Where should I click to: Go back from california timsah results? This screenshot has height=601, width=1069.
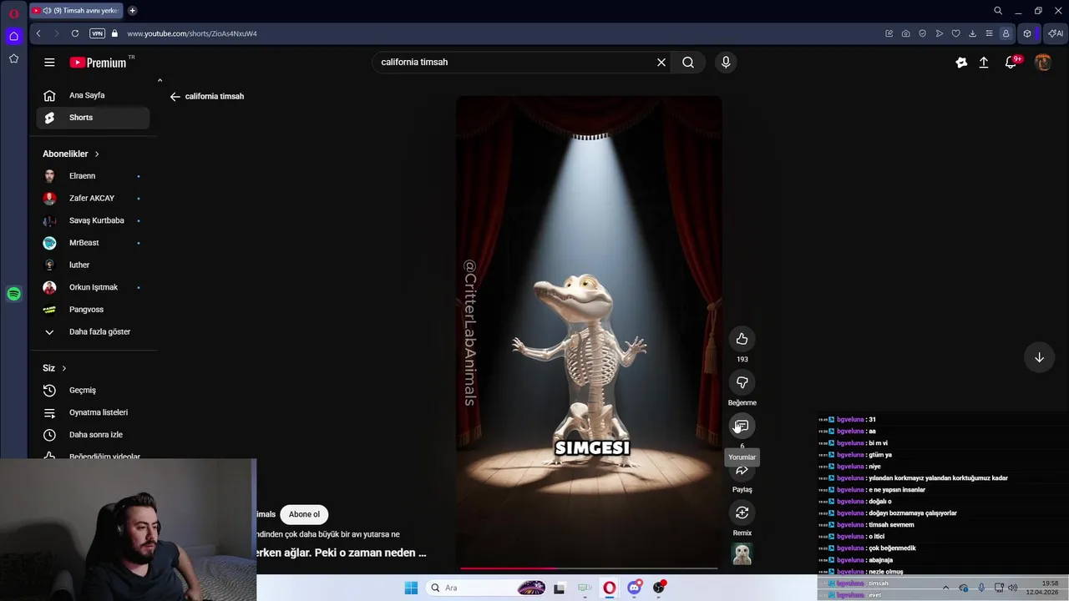click(x=175, y=97)
